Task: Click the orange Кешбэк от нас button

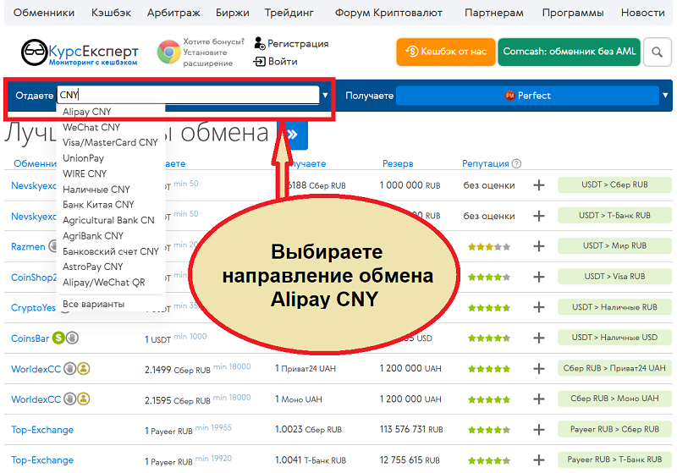Action: 446,52
